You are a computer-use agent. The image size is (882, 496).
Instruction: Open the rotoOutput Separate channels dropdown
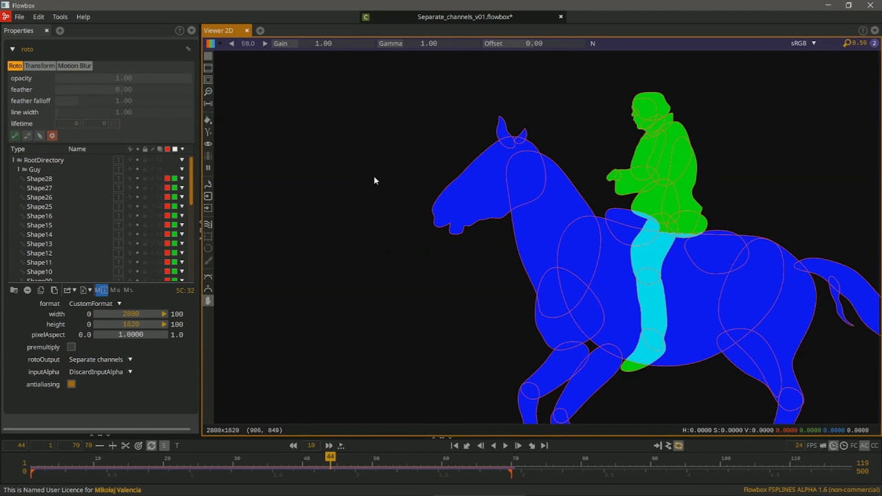pyautogui.click(x=101, y=360)
